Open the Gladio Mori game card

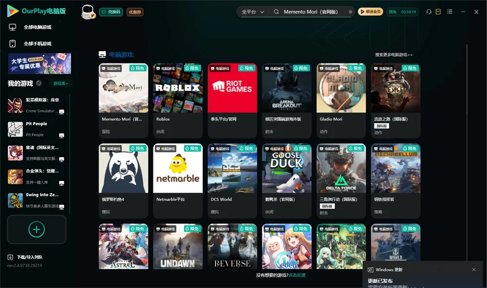[341, 101]
